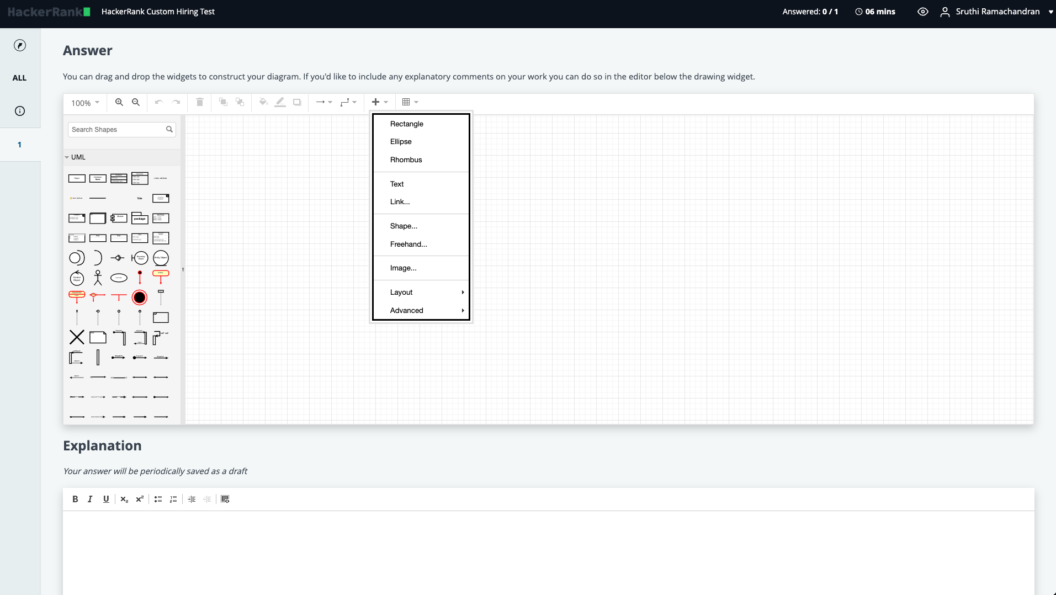Open the plus insert dropdown in toolbar
The width and height of the screenshot is (1056, 595).
380,102
